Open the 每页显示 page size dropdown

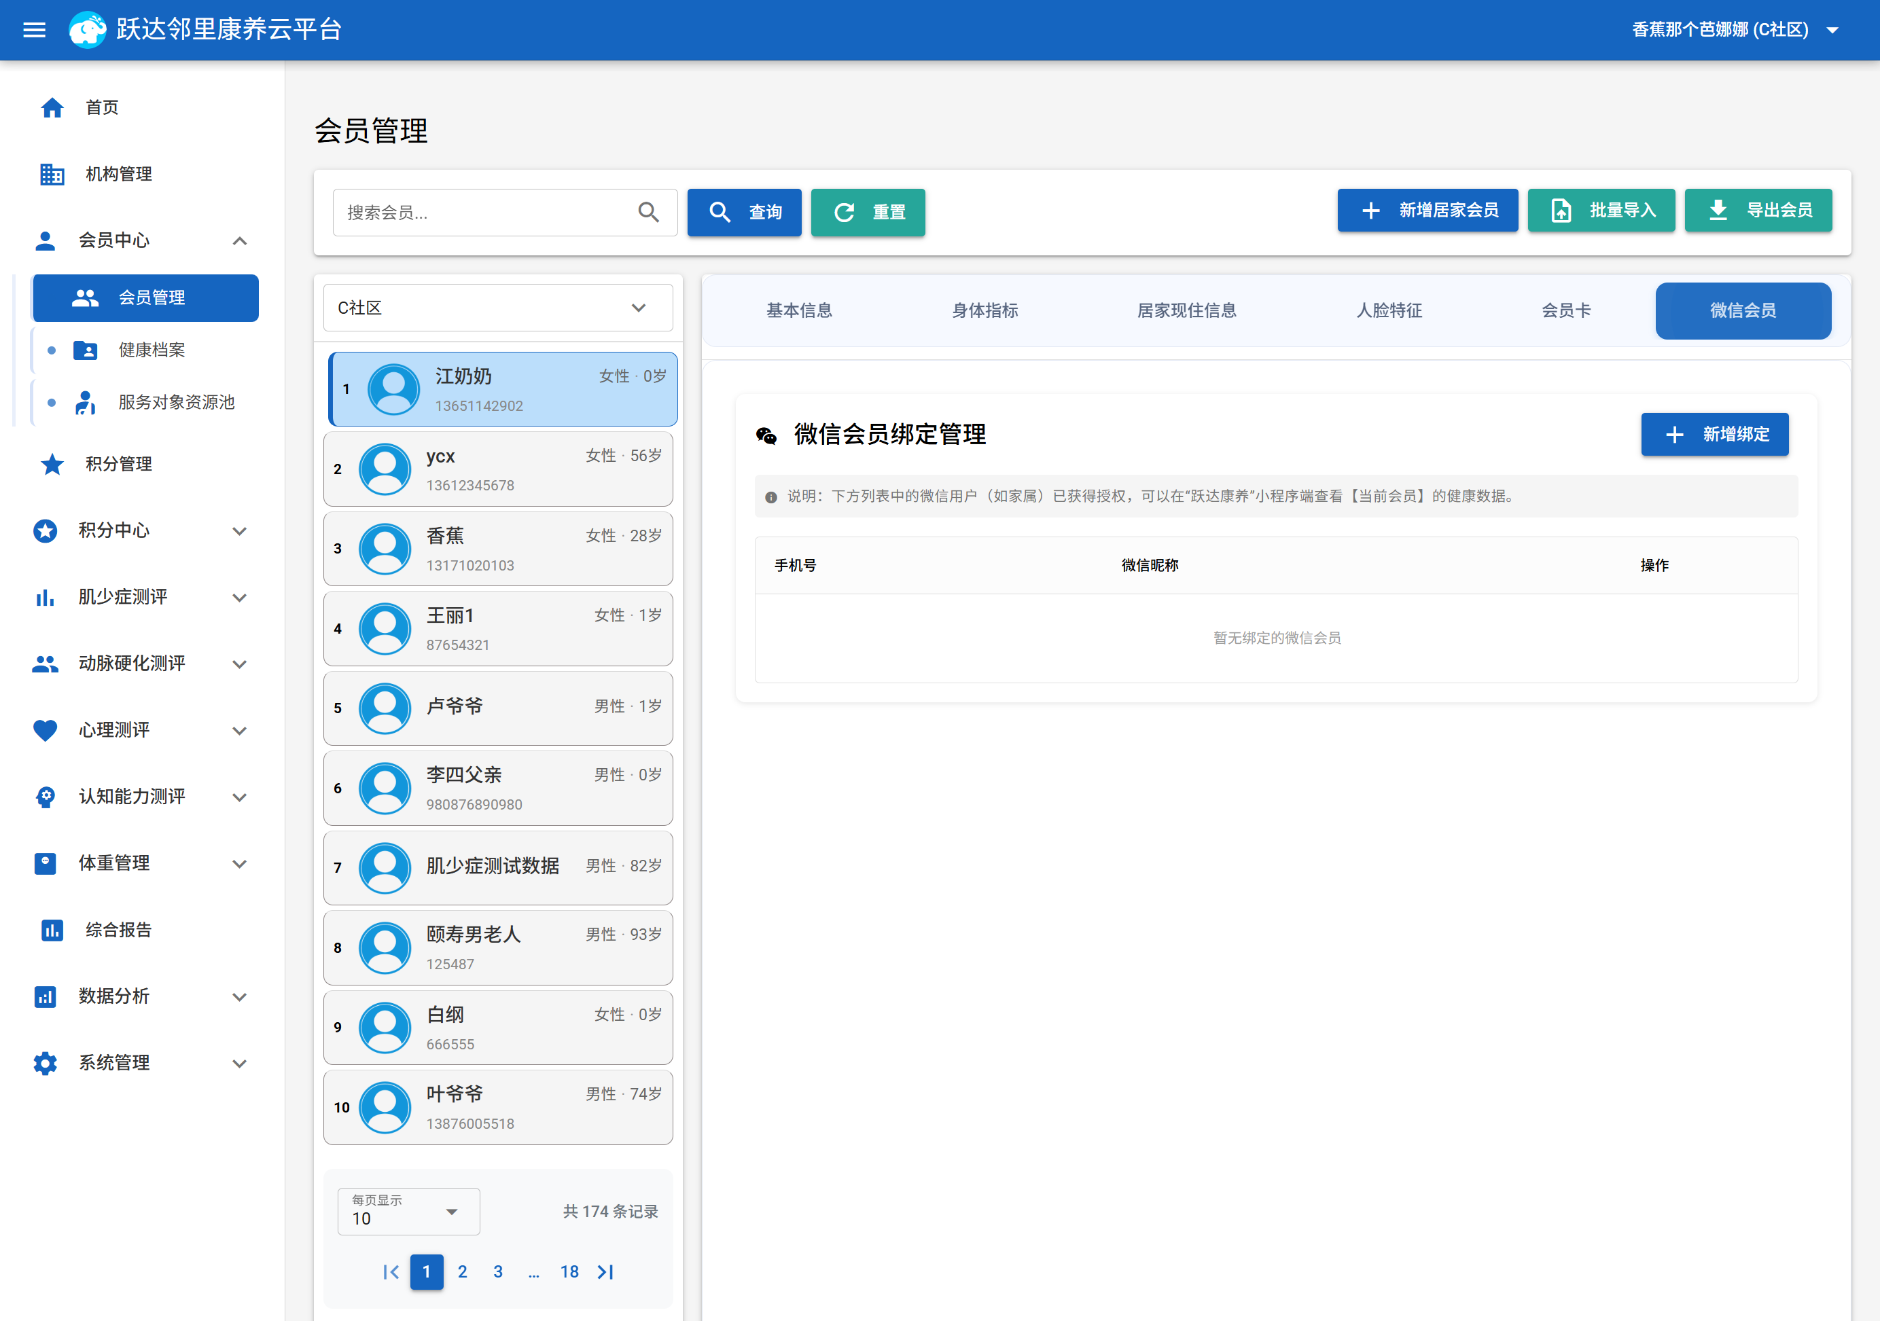(x=408, y=1212)
